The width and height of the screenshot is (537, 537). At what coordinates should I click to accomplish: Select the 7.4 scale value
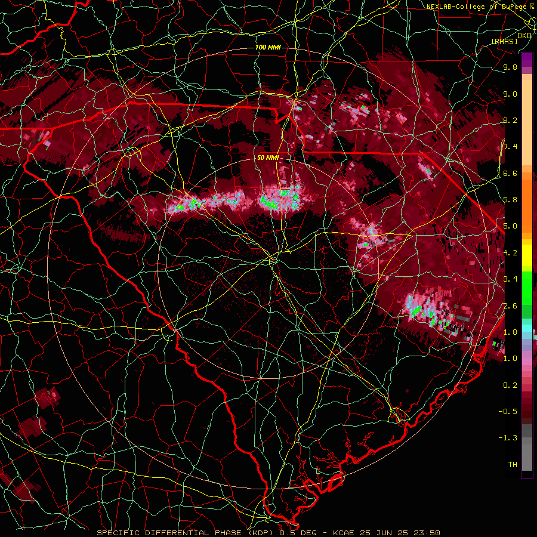point(510,147)
